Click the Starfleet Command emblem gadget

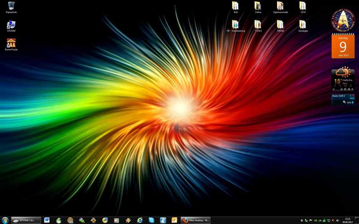343,20
